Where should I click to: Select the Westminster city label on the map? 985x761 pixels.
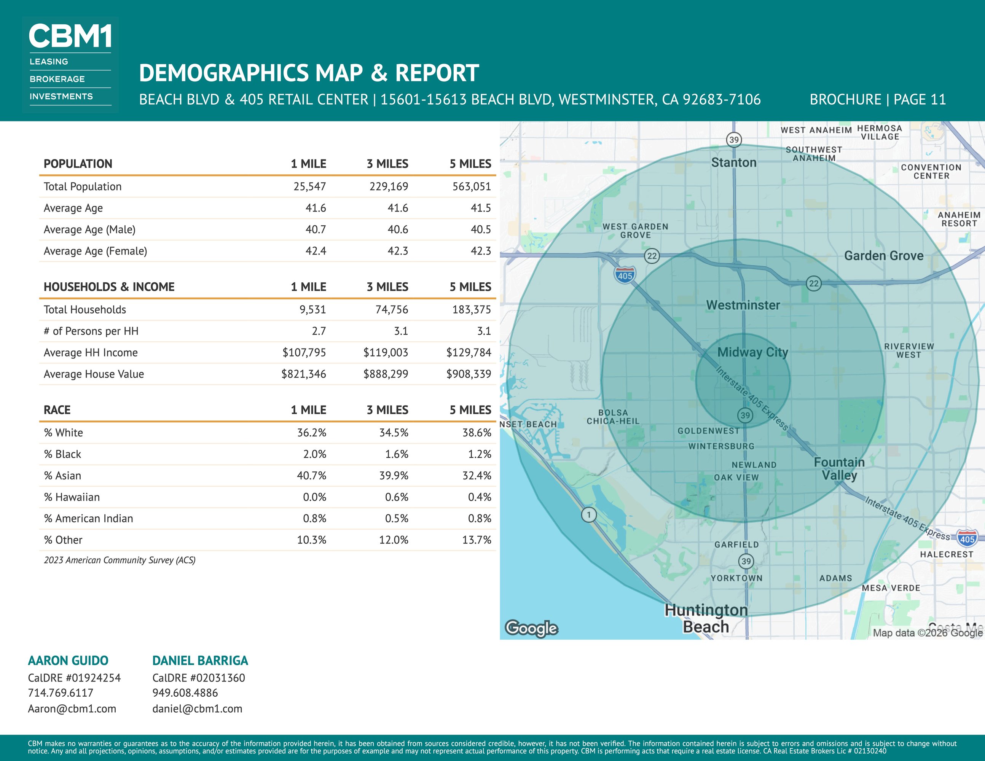743,305
